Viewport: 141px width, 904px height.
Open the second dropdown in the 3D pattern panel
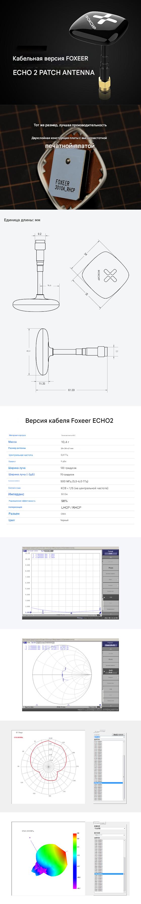pyautogui.click(x=109, y=835)
